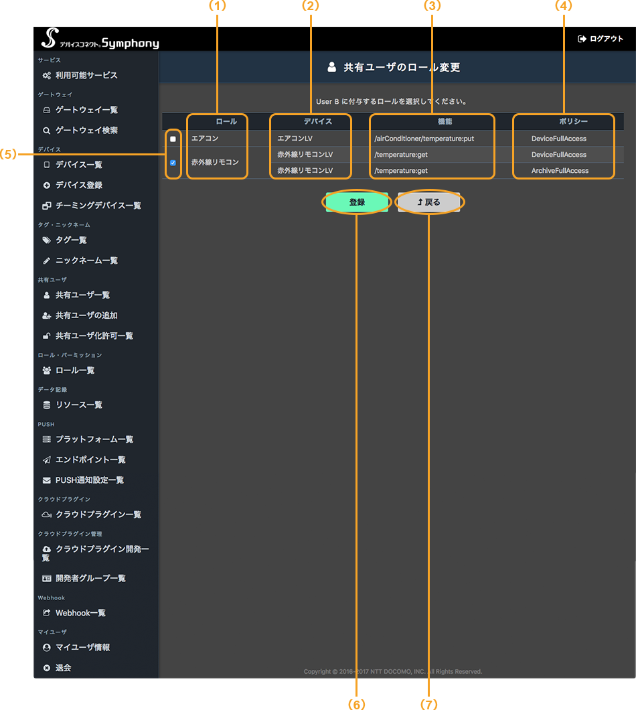Click the 退会 cross circle icon
636x710 pixels.
pyautogui.click(x=47, y=668)
